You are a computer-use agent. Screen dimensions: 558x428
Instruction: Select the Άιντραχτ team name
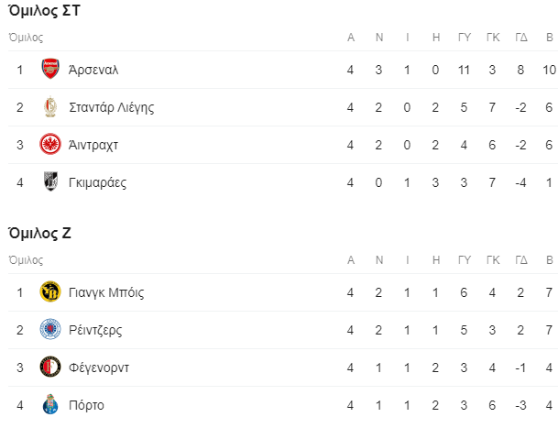[93, 146]
